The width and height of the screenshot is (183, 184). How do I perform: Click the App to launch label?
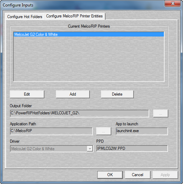[127, 124]
